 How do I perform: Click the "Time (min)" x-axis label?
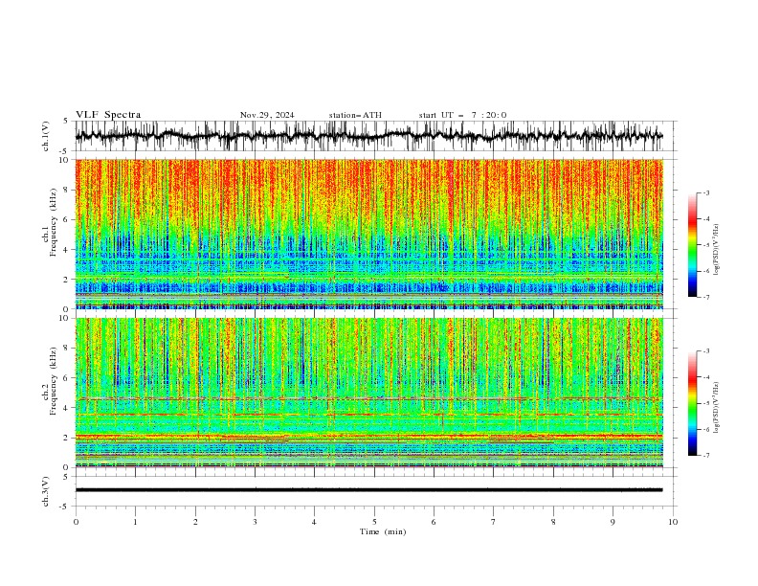pos(383,531)
